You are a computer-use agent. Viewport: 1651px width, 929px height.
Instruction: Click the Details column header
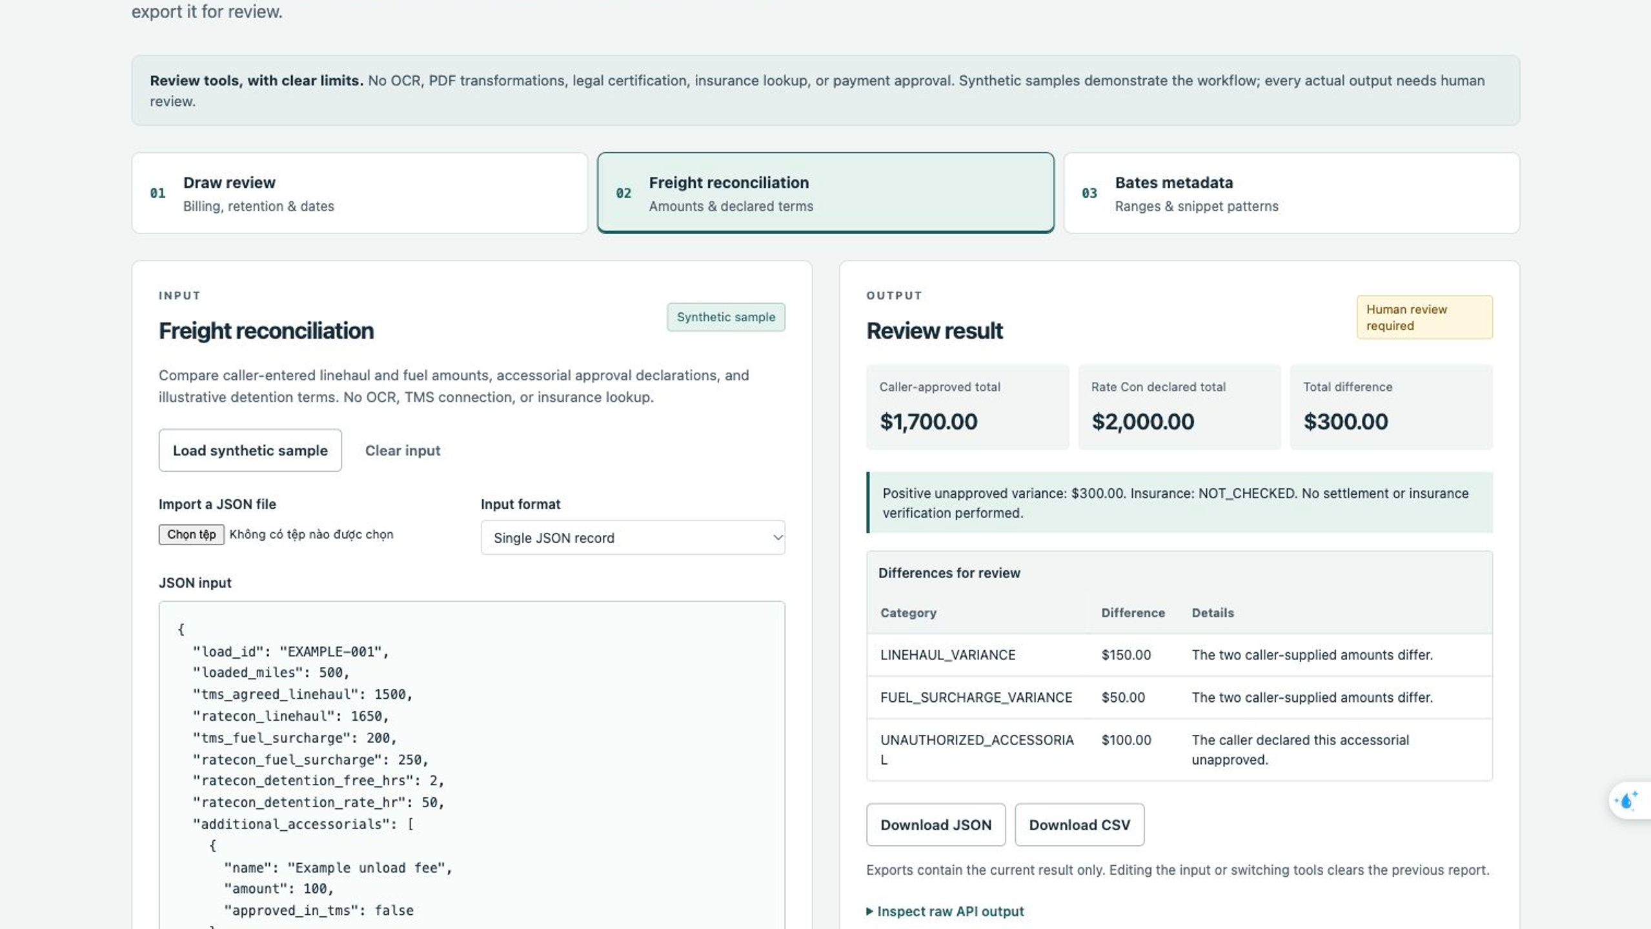(1212, 613)
